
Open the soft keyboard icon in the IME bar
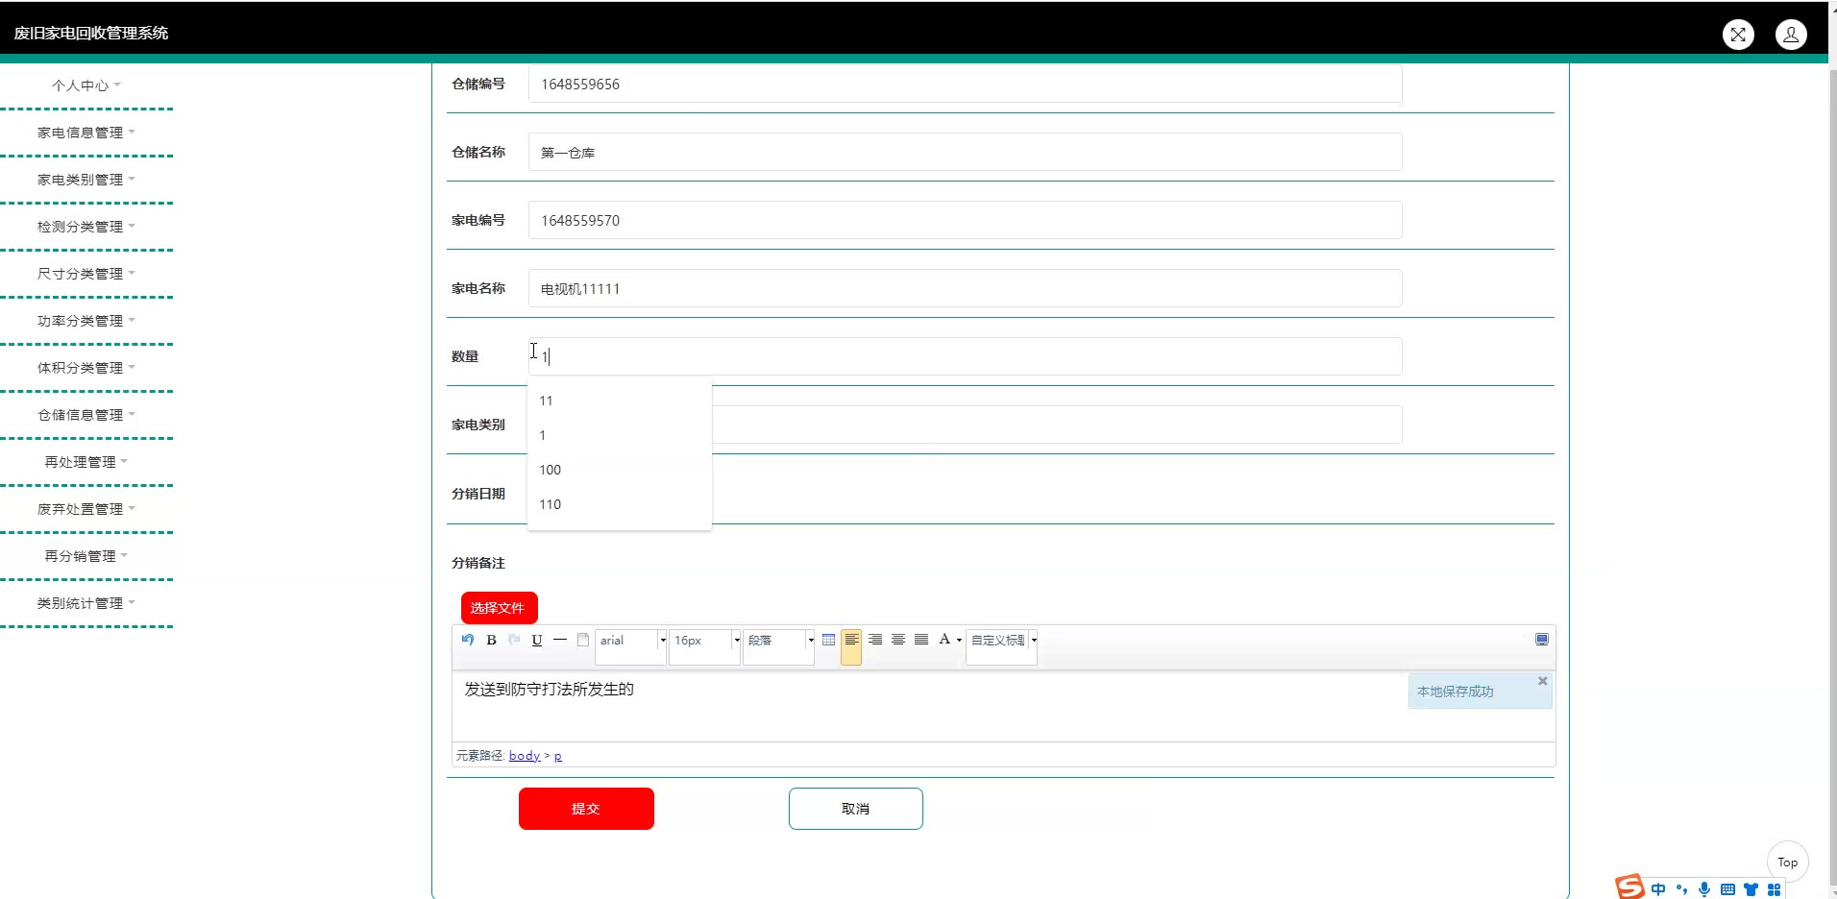[x=1727, y=889]
